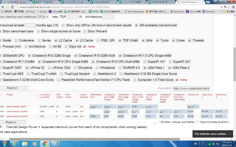Switch to the ASUS成本表 Google tab
This screenshot has width=236, height=147.
coord(74,2)
